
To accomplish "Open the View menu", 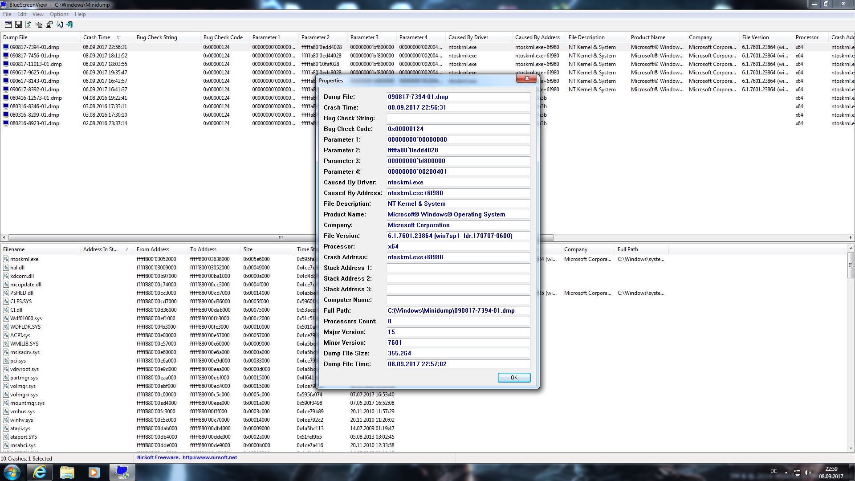I will [x=38, y=14].
